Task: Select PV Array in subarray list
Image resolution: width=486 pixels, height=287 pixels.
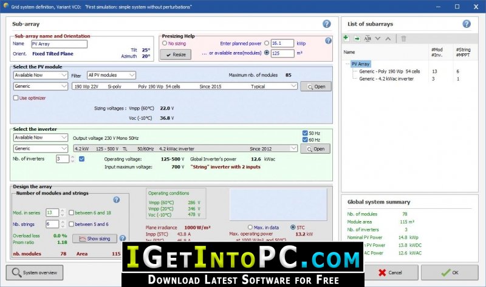Action: point(360,64)
